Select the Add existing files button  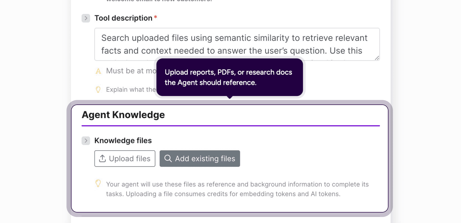(x=200, y=158)
